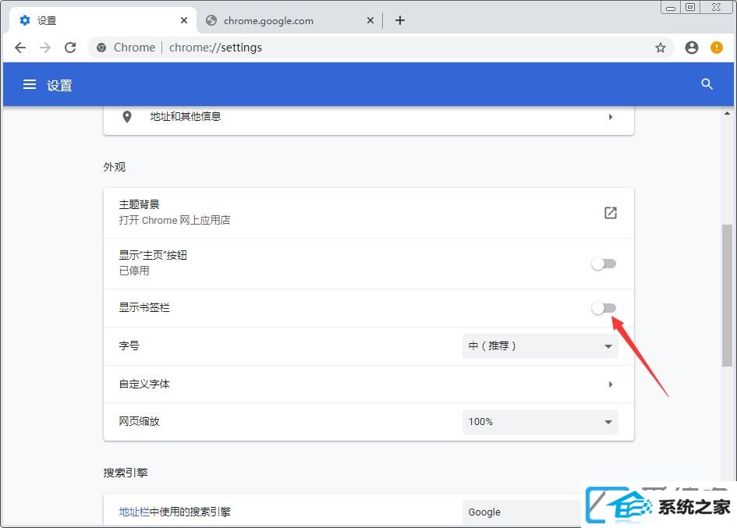
Task: Click the 地址栏 link
Action: tap(134, 512)
